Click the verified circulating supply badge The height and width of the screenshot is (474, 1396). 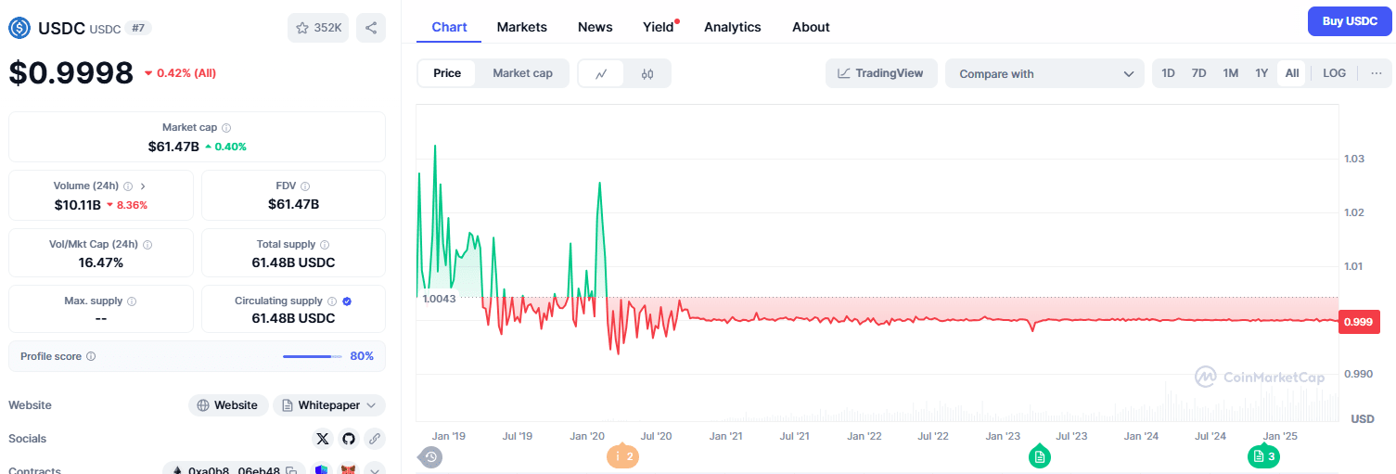347,301
